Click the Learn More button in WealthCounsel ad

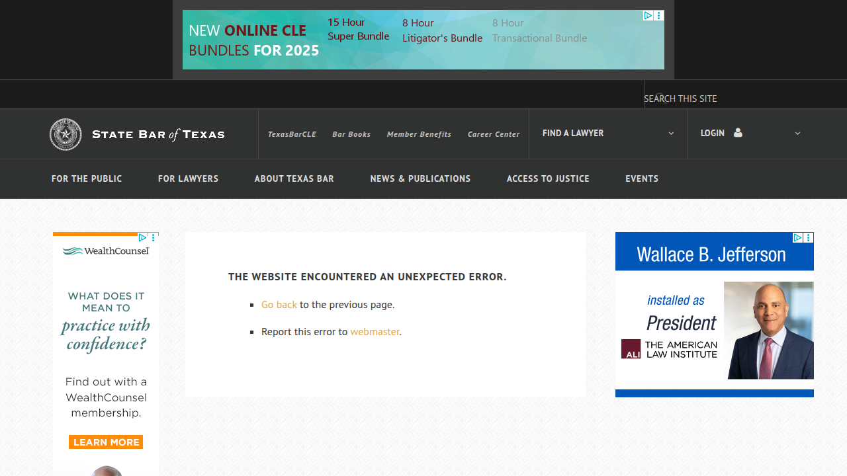(x=106, y=442)
